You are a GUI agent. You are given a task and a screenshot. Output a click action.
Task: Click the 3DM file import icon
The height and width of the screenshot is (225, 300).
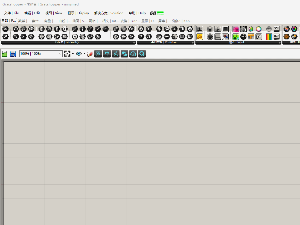pos(277,29)
